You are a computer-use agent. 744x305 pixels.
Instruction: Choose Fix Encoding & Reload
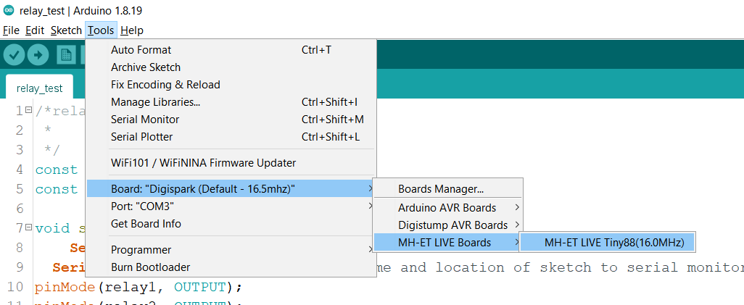click(x=231, y=85)
